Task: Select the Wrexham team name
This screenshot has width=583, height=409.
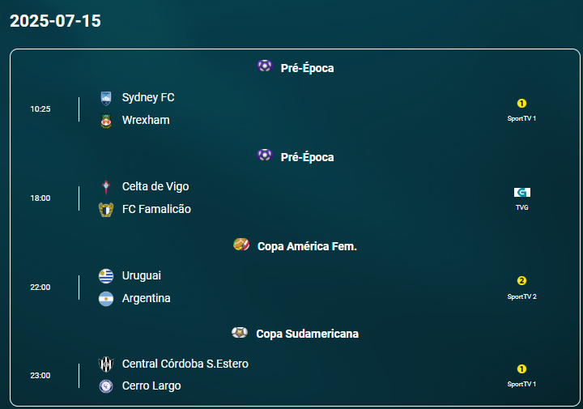Action: coord(146,120)
